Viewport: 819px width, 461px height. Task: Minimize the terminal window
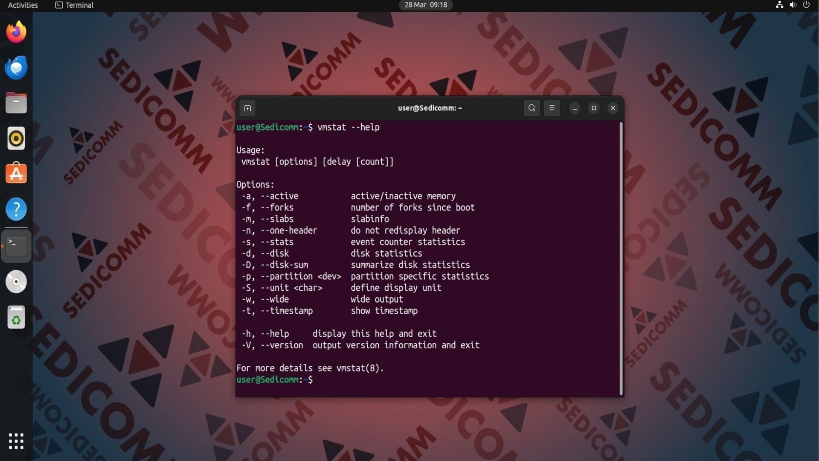pyautogui.click(x=575, y=108)
